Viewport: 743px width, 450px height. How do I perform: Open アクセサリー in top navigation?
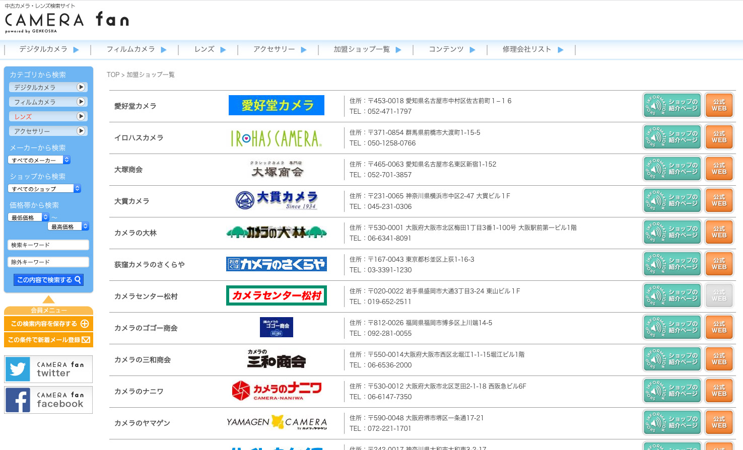(280, 49)
